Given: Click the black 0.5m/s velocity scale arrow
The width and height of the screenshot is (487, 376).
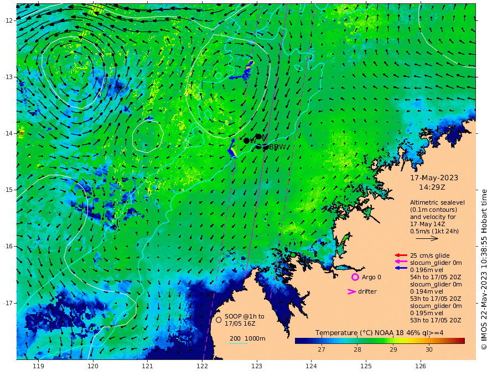Looking at the screenshot, I should pyautogui.click(x=427, y=238).
